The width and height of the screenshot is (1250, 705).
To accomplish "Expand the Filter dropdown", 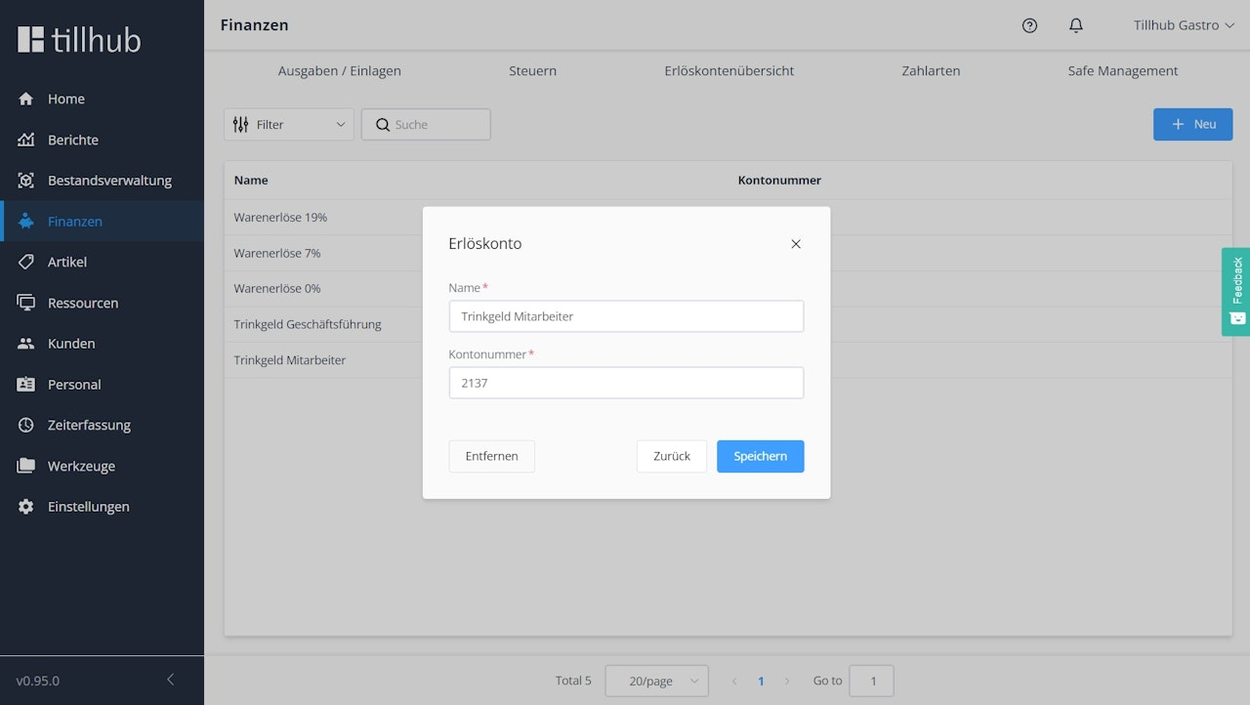I will (x=289, y=125).
